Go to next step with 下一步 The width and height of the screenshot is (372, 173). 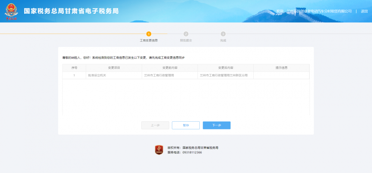(x=217, y=125)
